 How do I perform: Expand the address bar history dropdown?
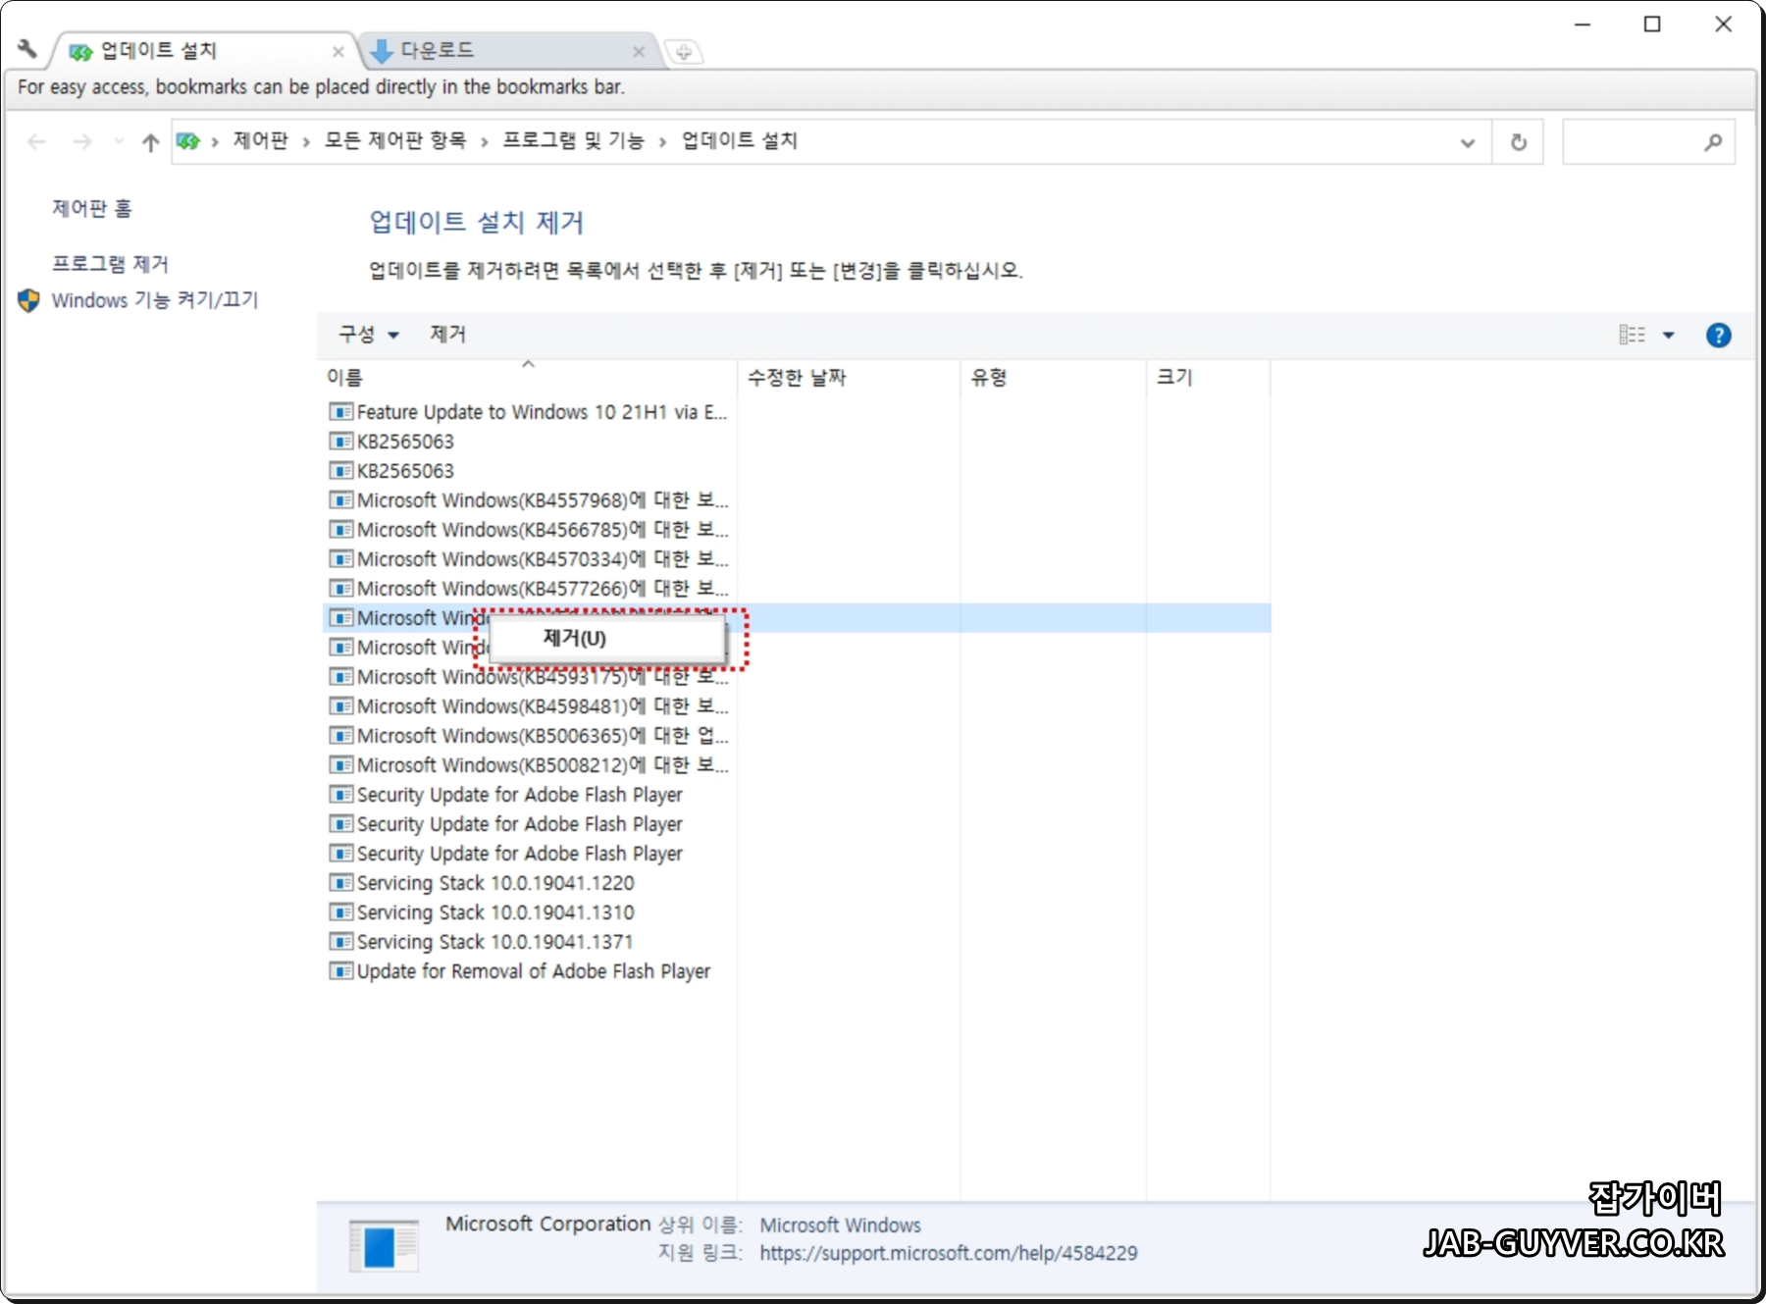click(x=1468, y=142)
